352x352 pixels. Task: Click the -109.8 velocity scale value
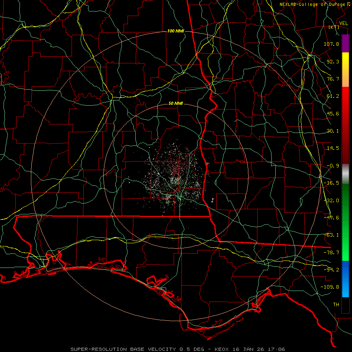tap(330, 287)
